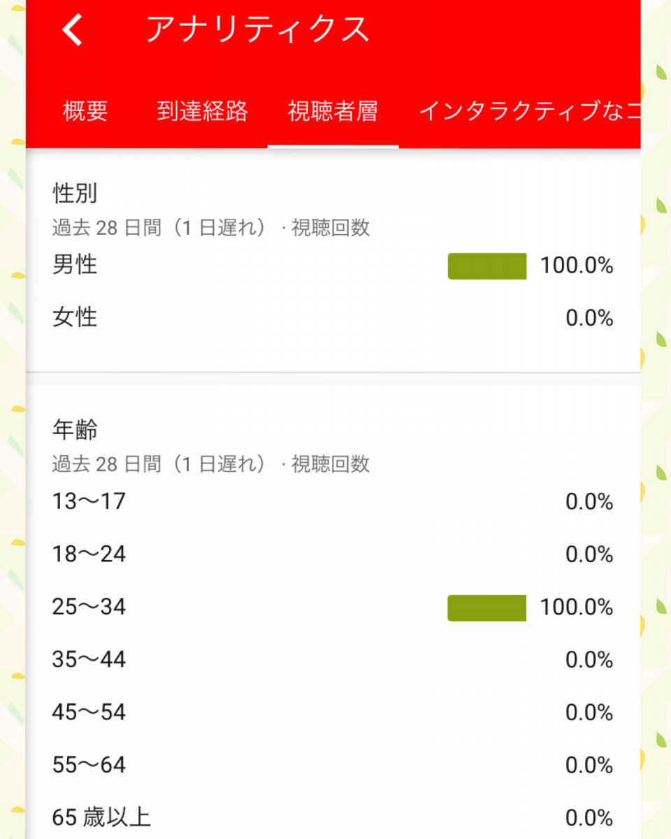Screen dimensions: 671x839
Task: Select the 18〜24 age row
Action: click(x=333, y=554)
